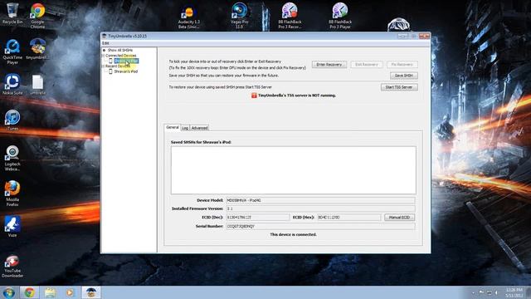
Task: Open Windows Explorer from taskbar
Action: pyautogui.click(x=50, y=292)
